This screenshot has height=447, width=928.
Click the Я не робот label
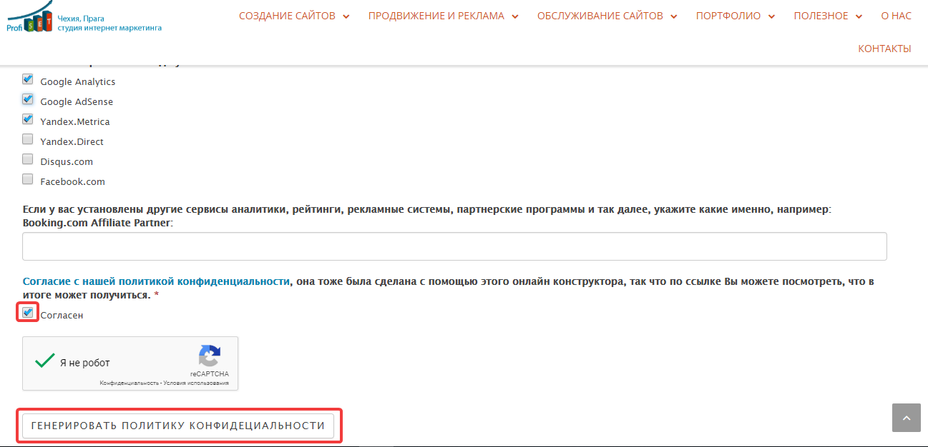coord(85,363)
